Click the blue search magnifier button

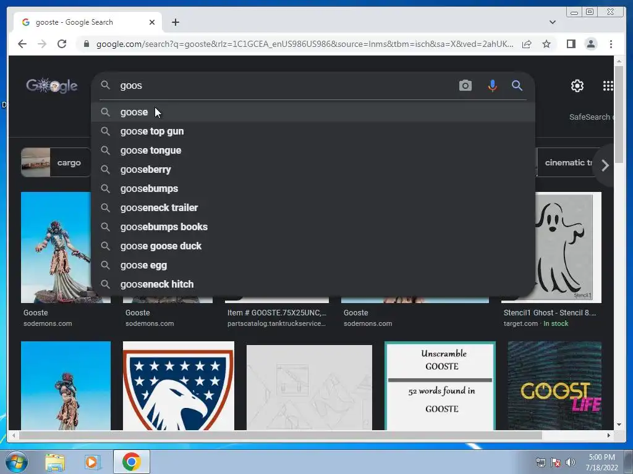[517, 85]
